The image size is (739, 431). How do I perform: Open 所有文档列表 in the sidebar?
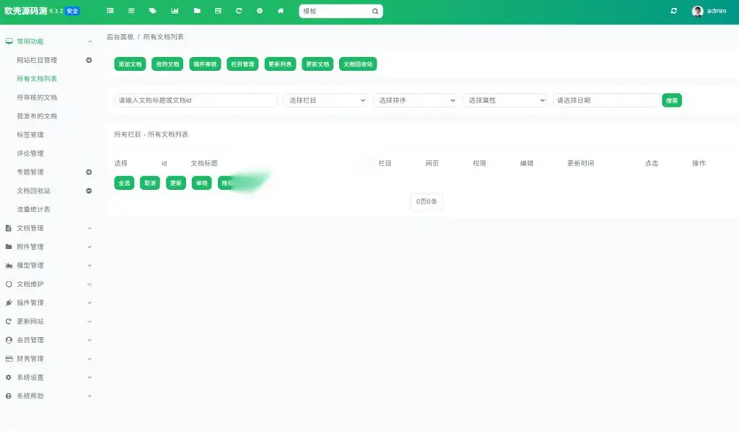coord(37,79)
